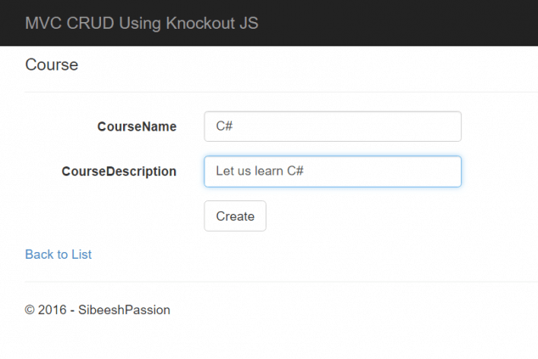The height and width of the screenshot is (359, 538).
Task: Click the blank right end of the CourseDescription box
Action: coord(424,171)
